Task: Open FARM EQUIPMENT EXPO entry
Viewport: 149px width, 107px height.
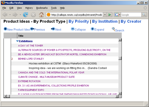Action: (31, 90)
